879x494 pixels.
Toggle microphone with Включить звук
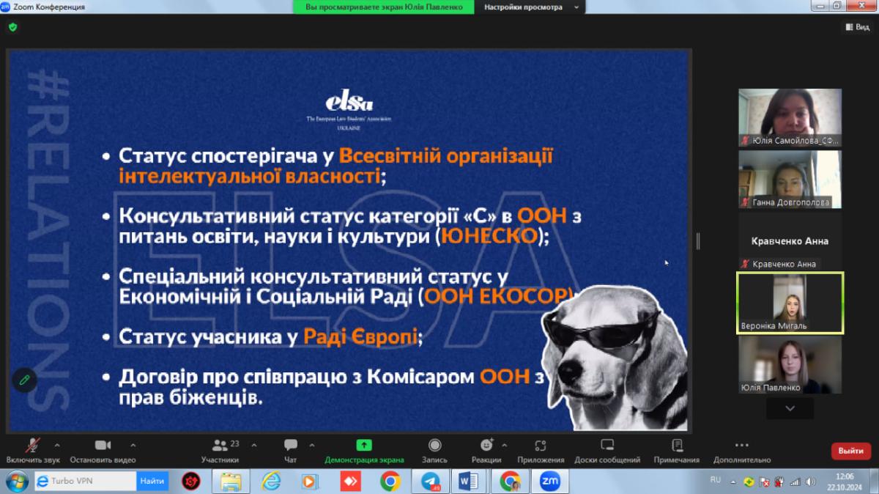tap(33, 446)
